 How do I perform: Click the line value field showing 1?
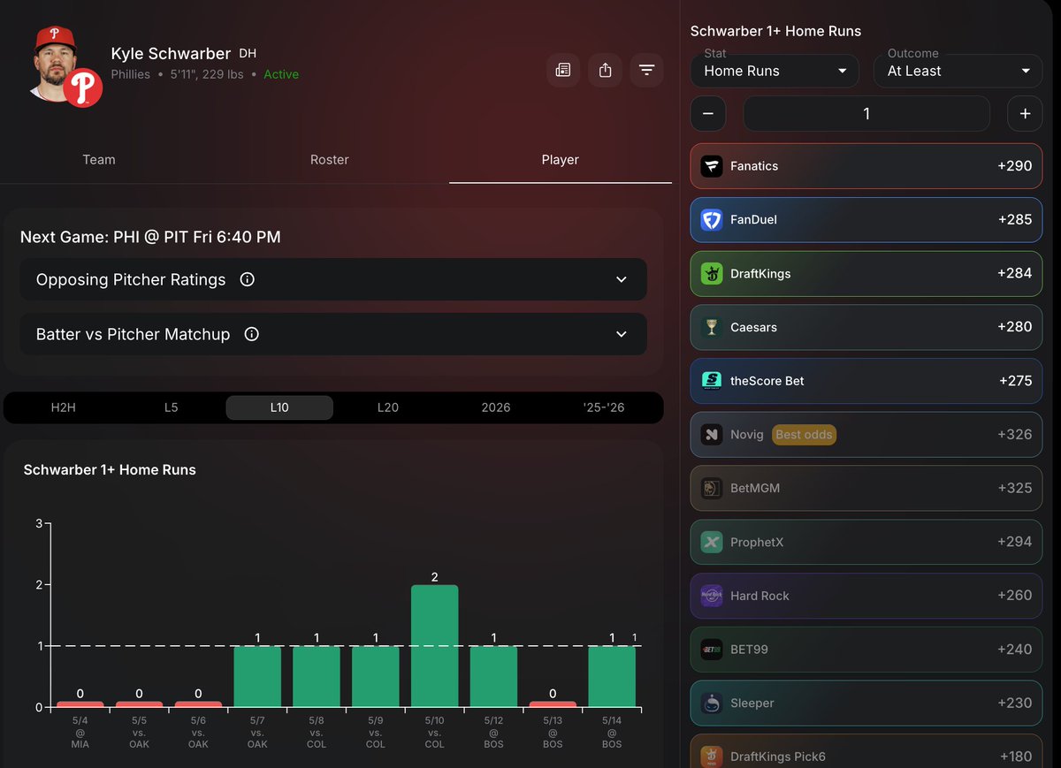coord(866,114)
